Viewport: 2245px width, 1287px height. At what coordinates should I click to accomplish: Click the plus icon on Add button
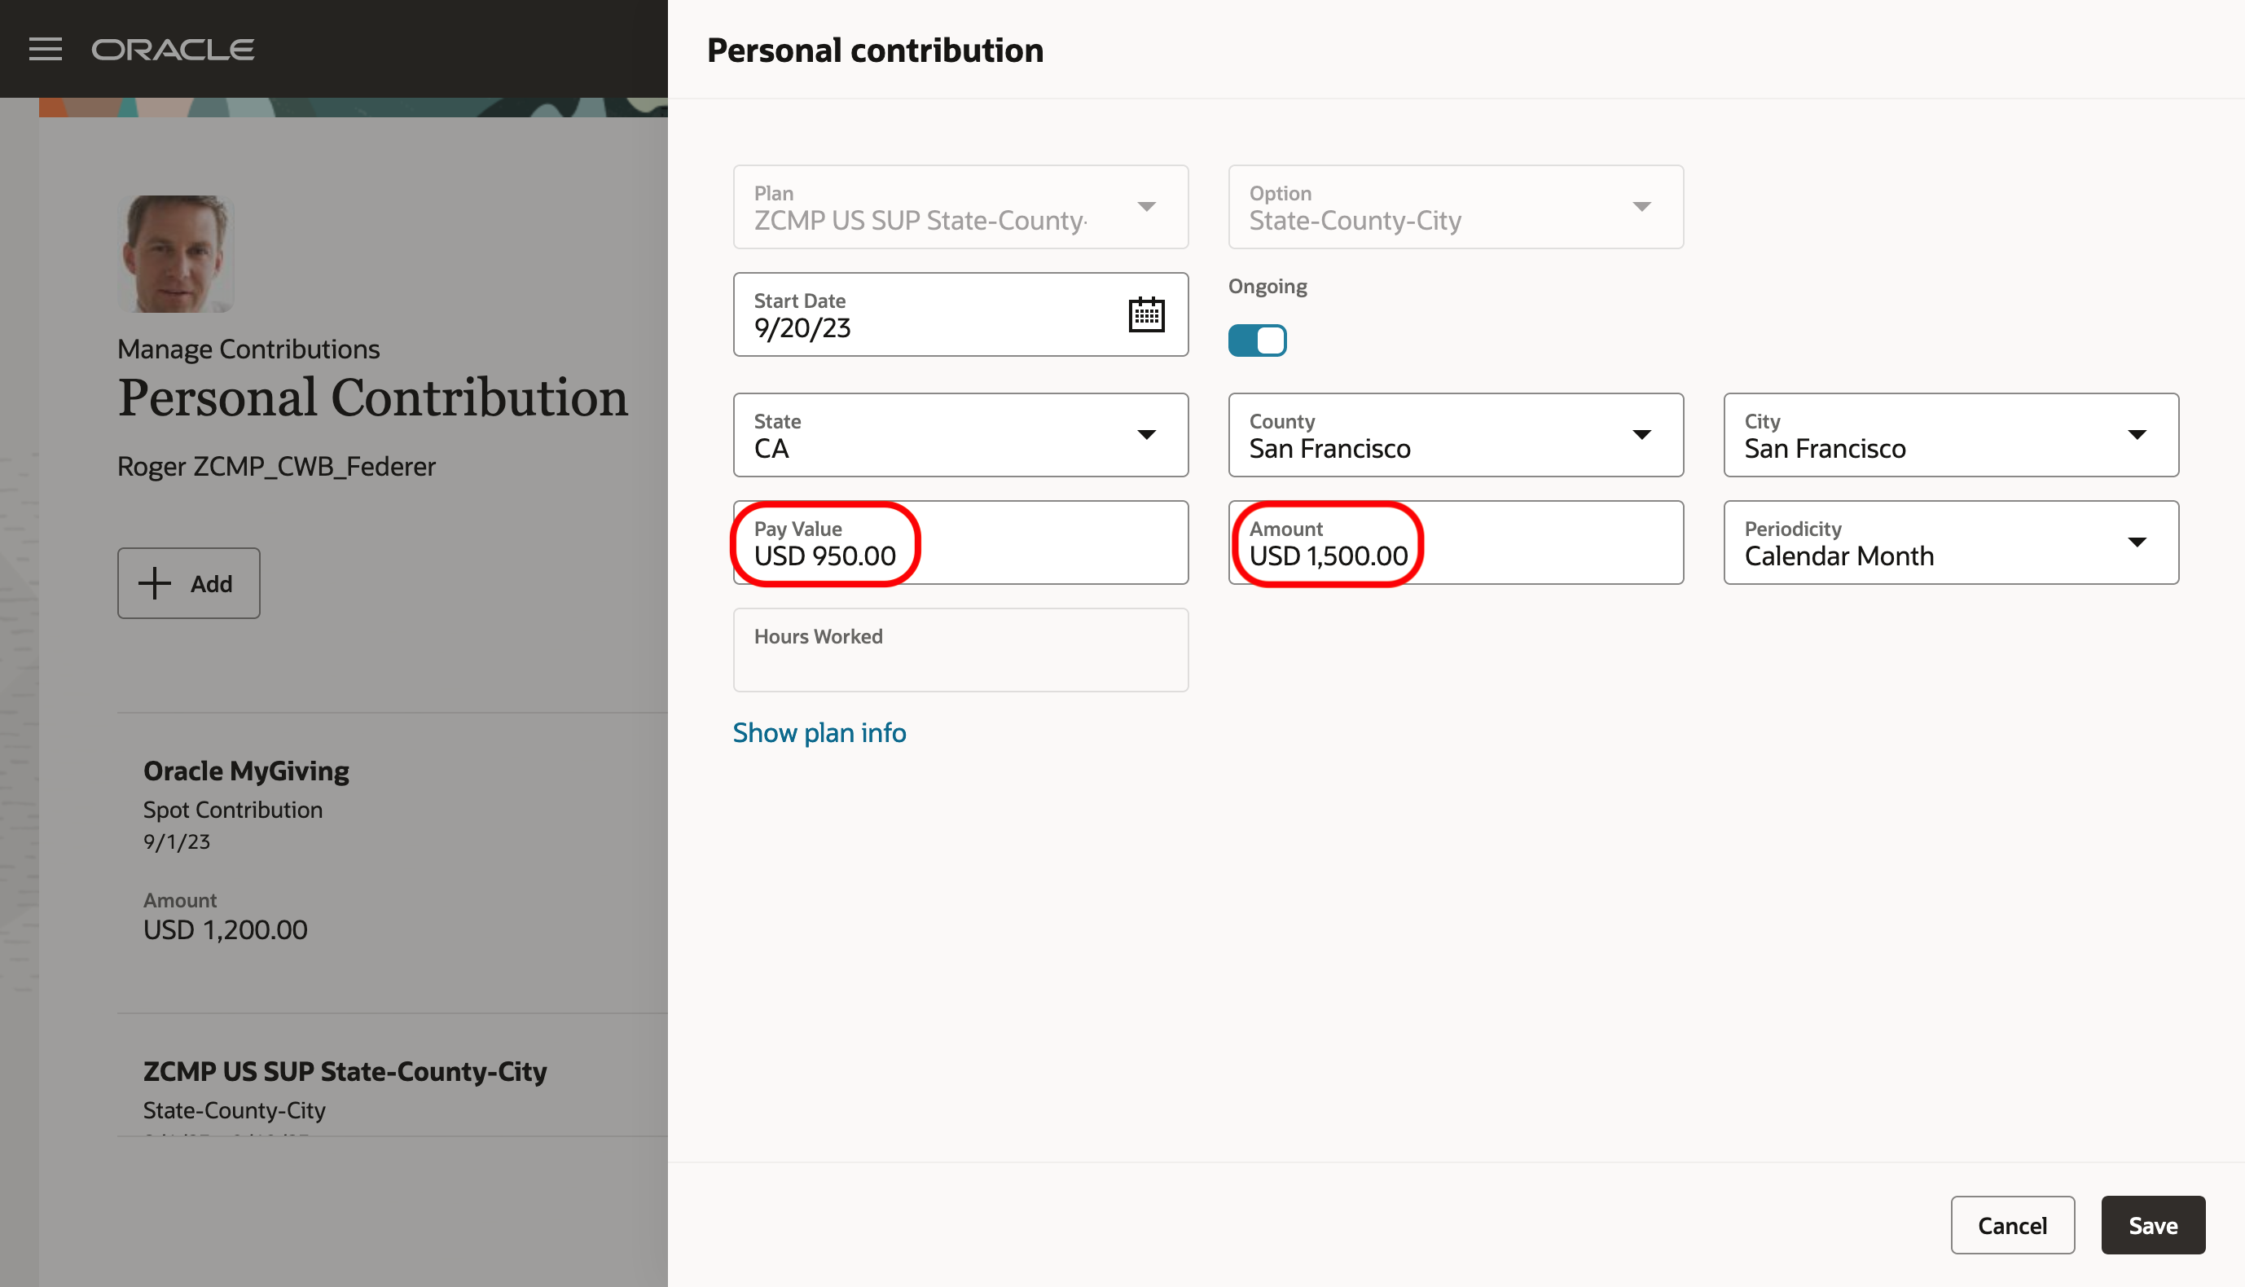155,583
